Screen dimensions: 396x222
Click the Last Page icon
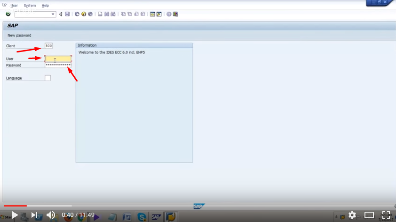[x=143, y=14]
